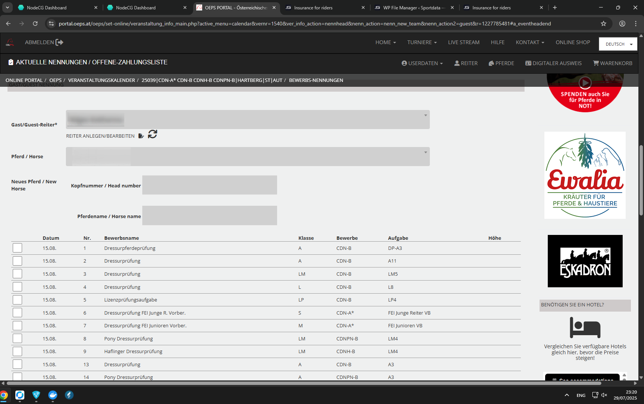Image resolution: width=644 pixels, height=404 pixels.
Task: Expand the KONTAKT menu
Action: [530, 42]
